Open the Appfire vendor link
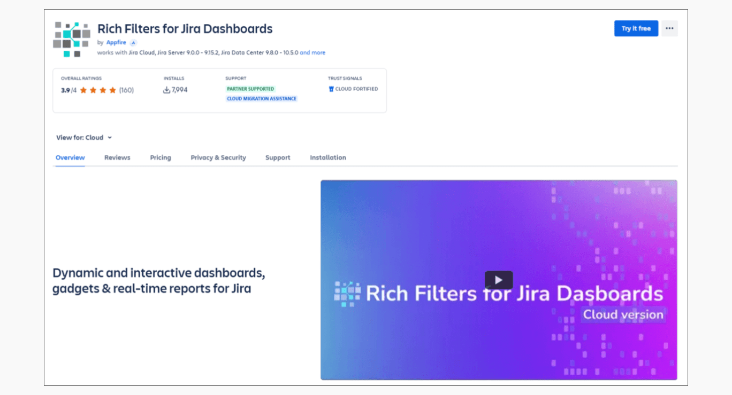Screen dimensions: 732x395 (116, 43)
